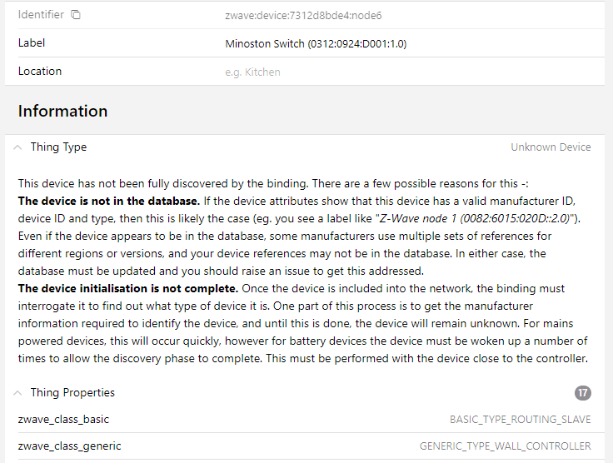Click bold 'The device initialisation is not complete.'
Screen dimensions: 613x463
[128, 289]
